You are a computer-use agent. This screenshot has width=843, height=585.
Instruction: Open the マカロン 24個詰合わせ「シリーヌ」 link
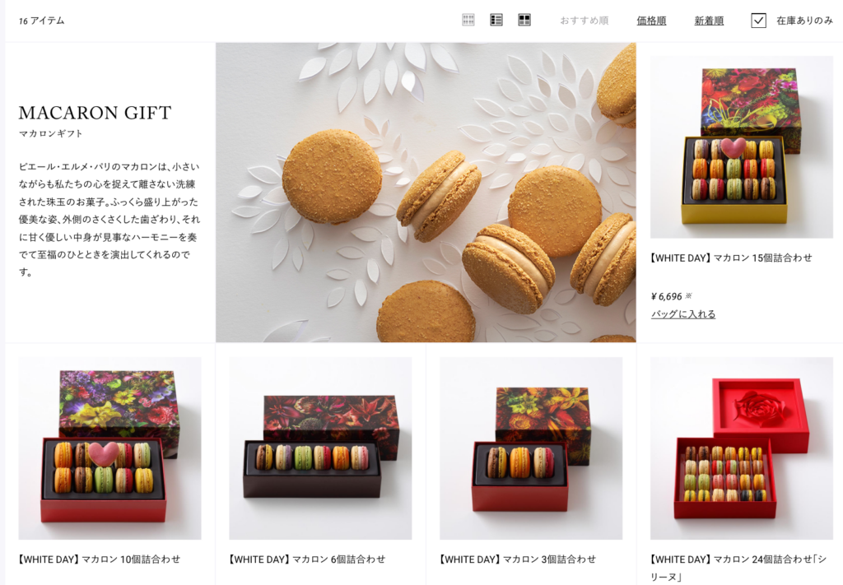[x=738, y=568]
